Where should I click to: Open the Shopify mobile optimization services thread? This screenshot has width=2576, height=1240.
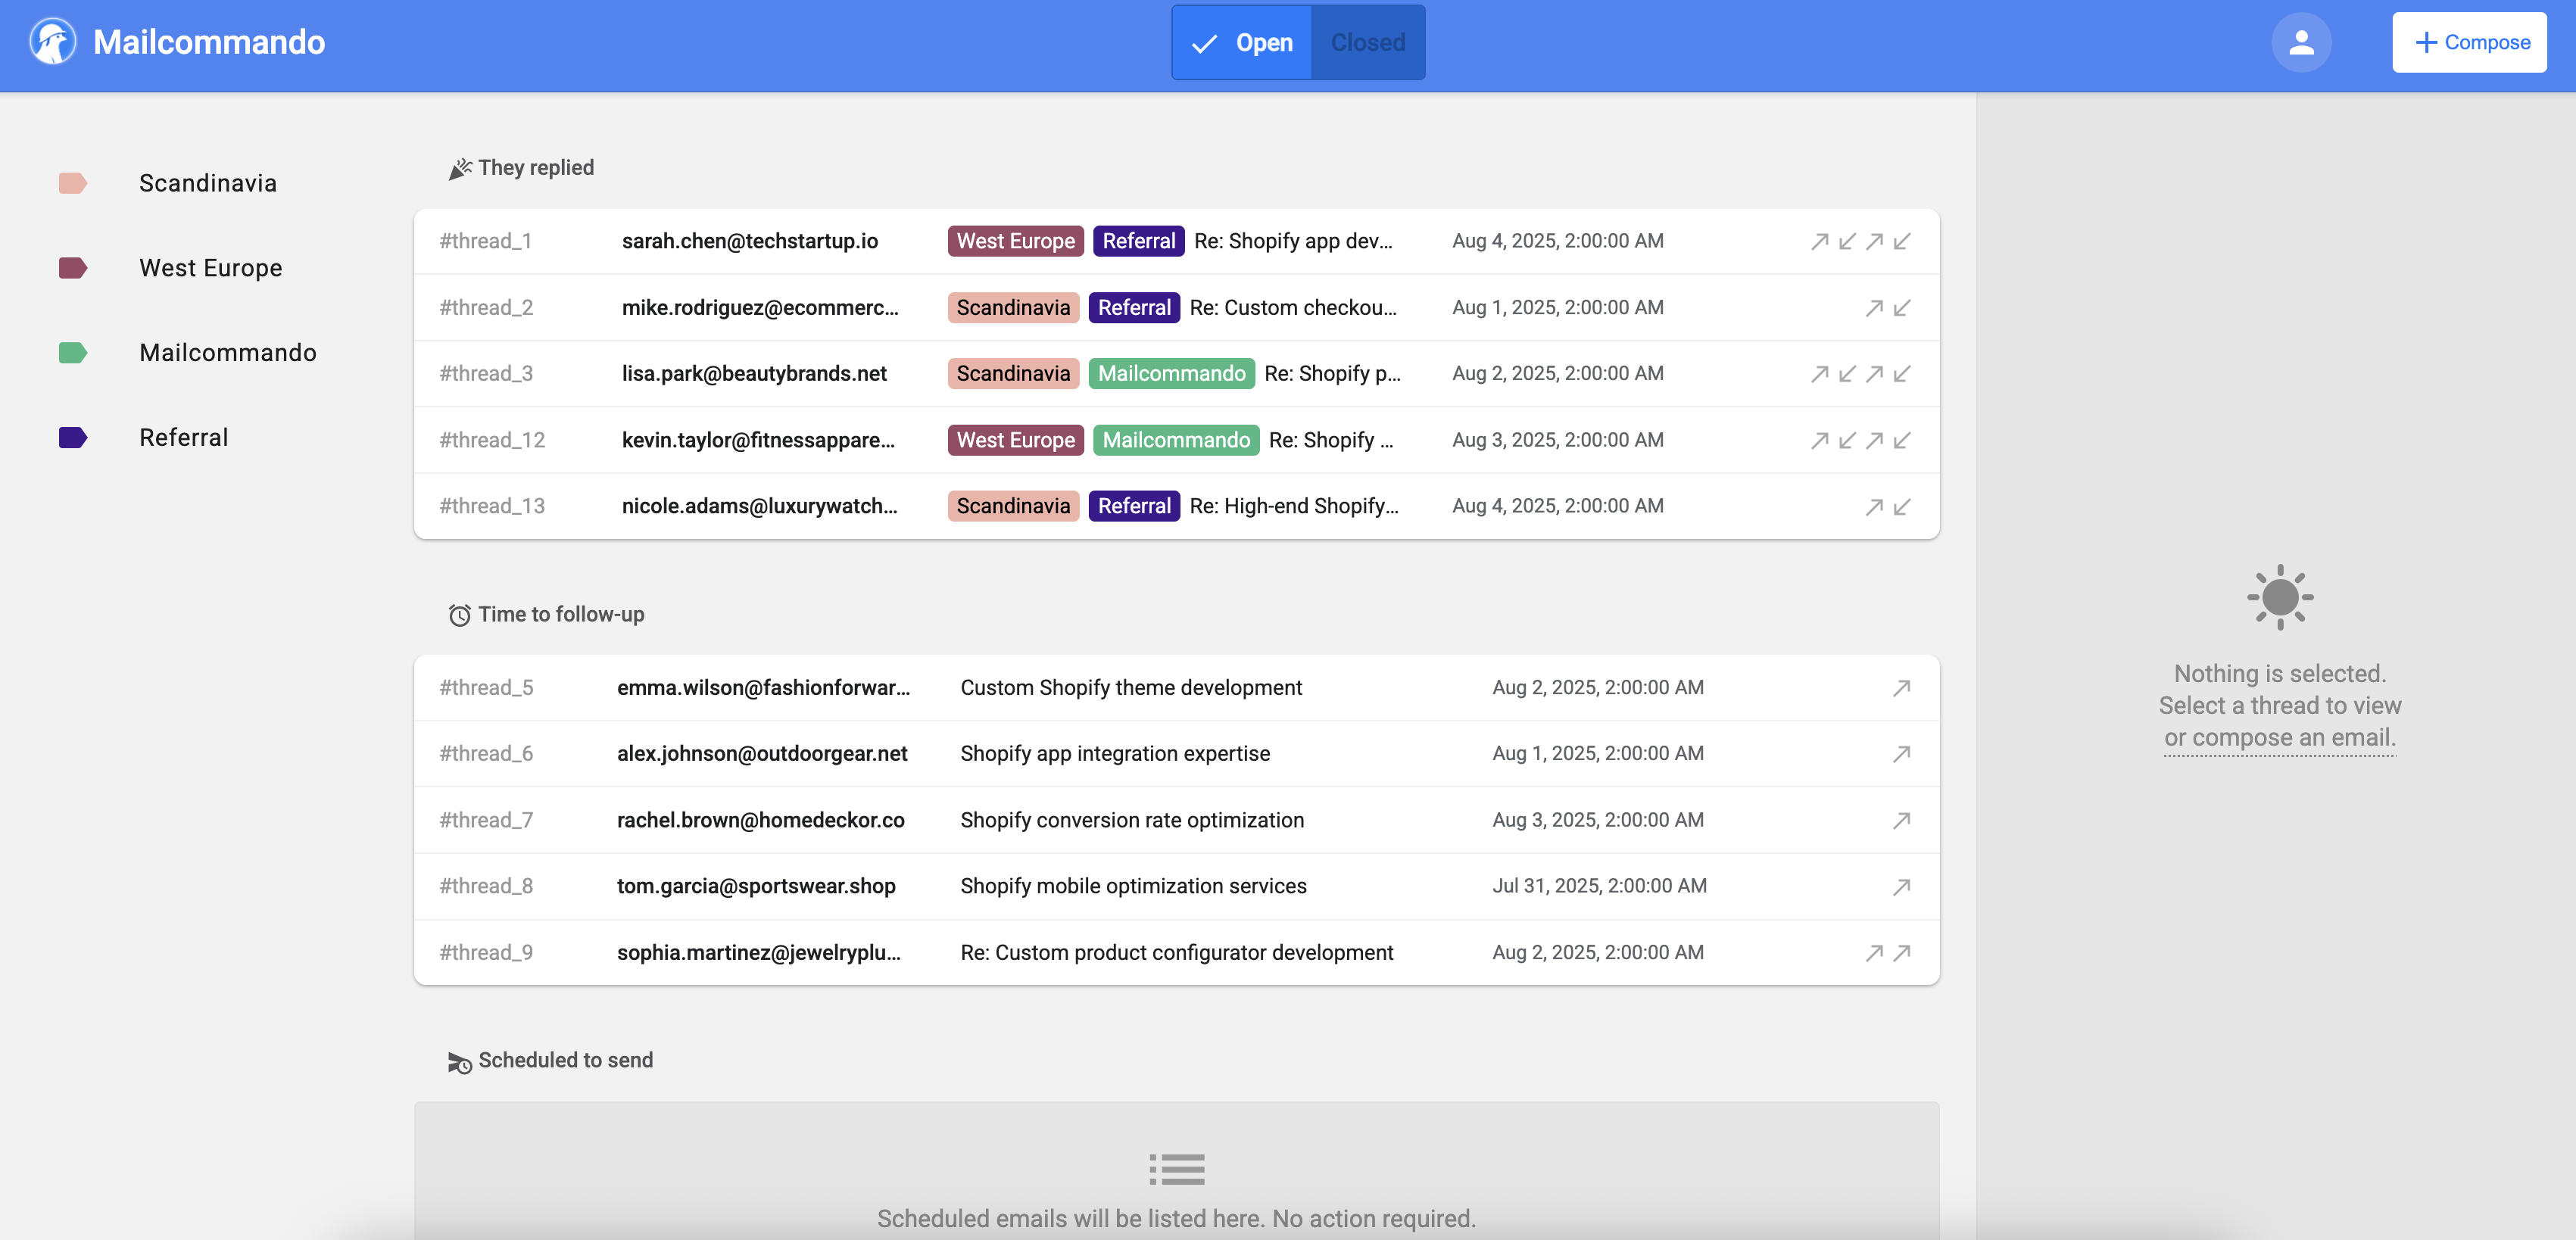[x=1176, y=886]
